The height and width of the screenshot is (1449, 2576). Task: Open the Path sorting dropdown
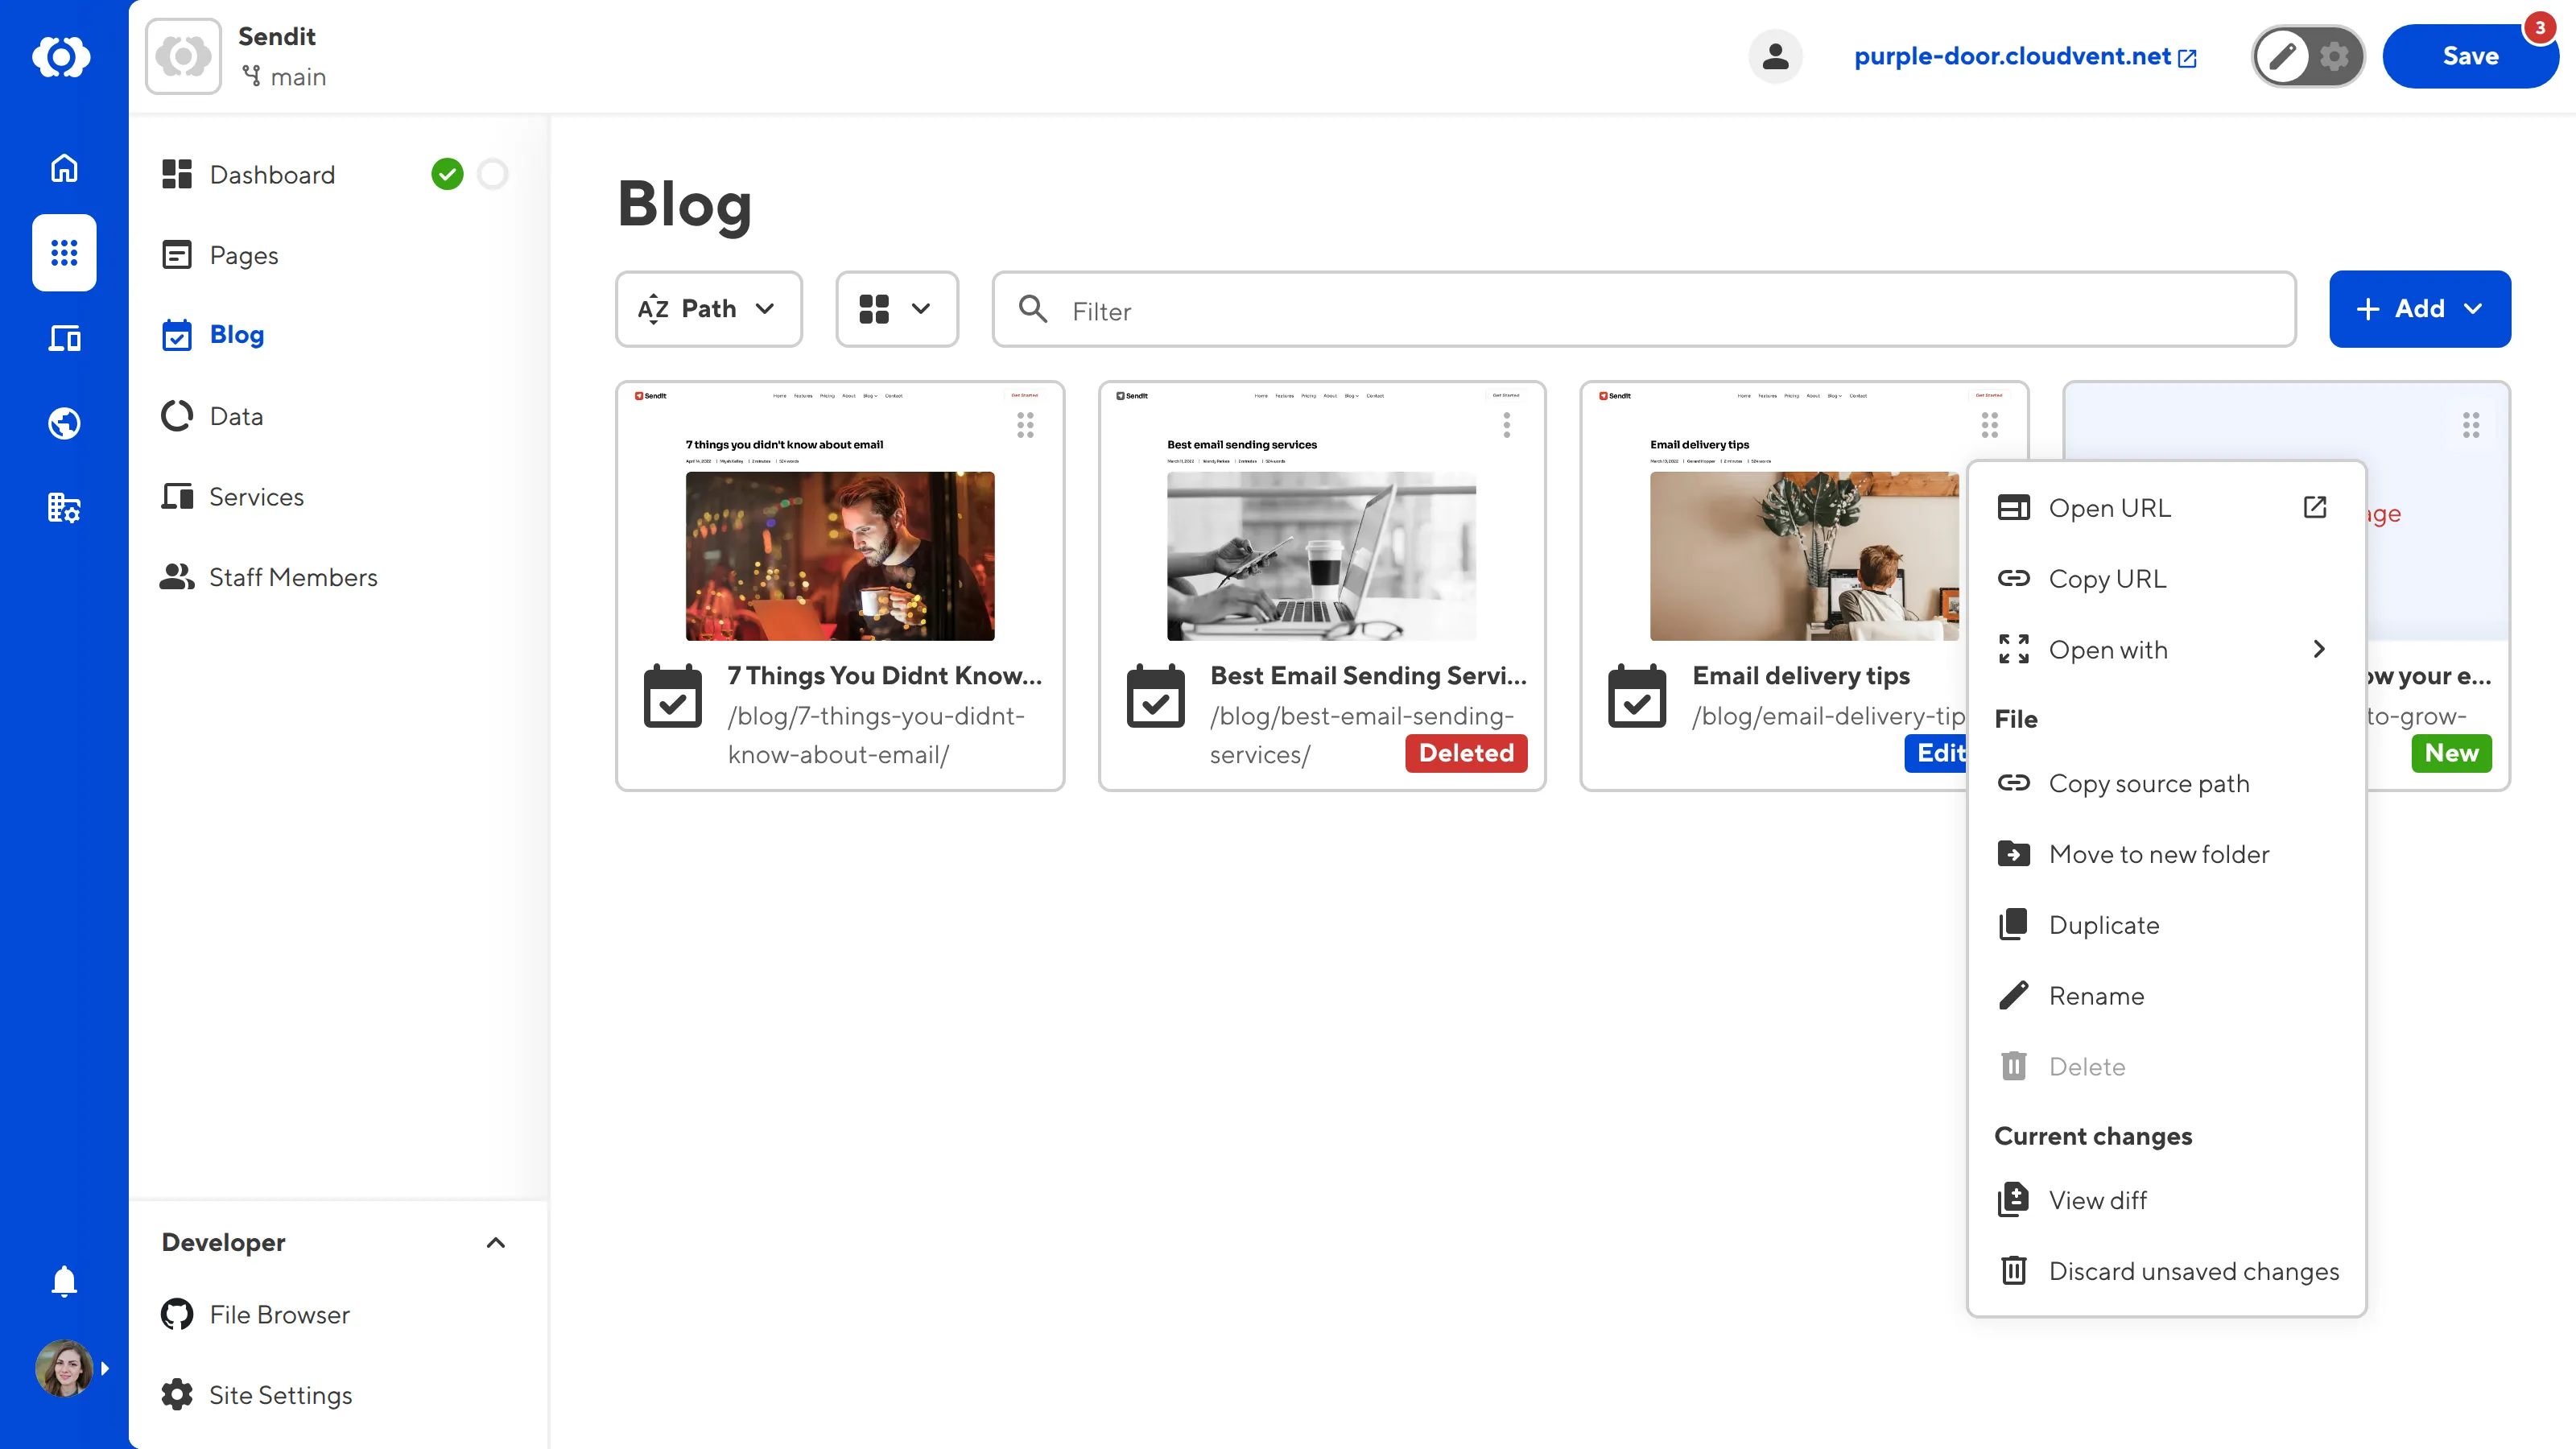709,309
